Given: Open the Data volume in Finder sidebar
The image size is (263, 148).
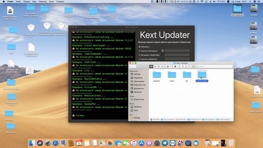Looking at the screenshot, I should [x=136, y=111].
